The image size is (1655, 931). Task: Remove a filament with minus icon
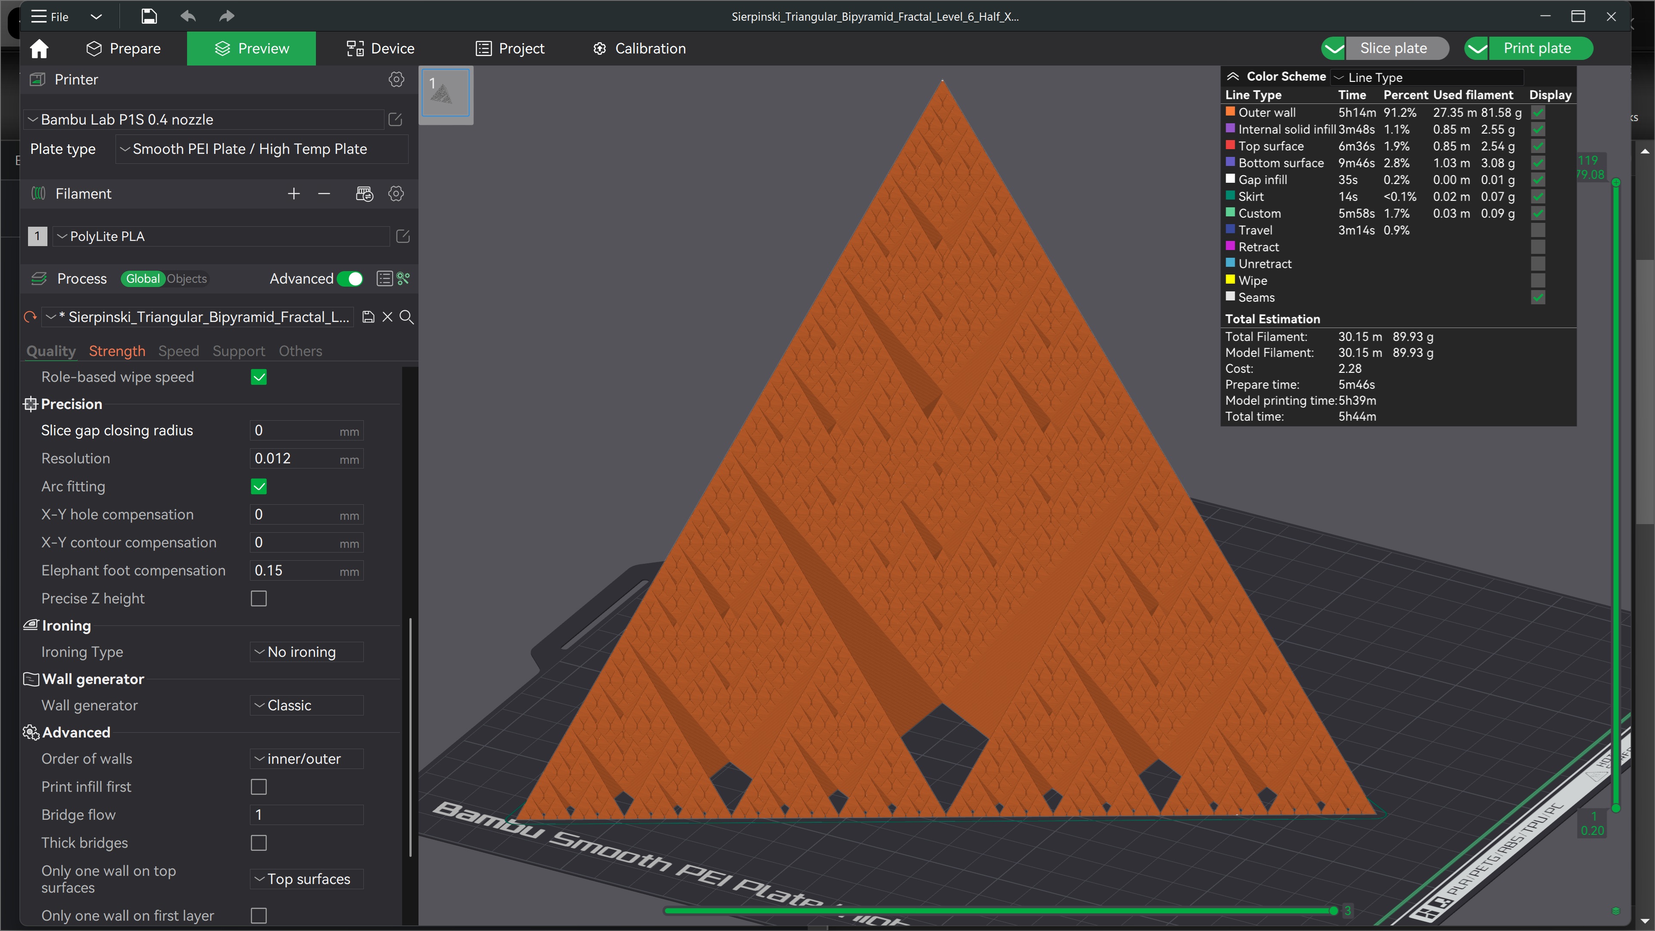click(x=324, y=194)
